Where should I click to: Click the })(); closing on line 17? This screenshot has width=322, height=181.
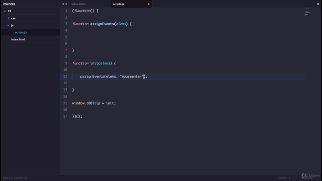tap(77, 116)
